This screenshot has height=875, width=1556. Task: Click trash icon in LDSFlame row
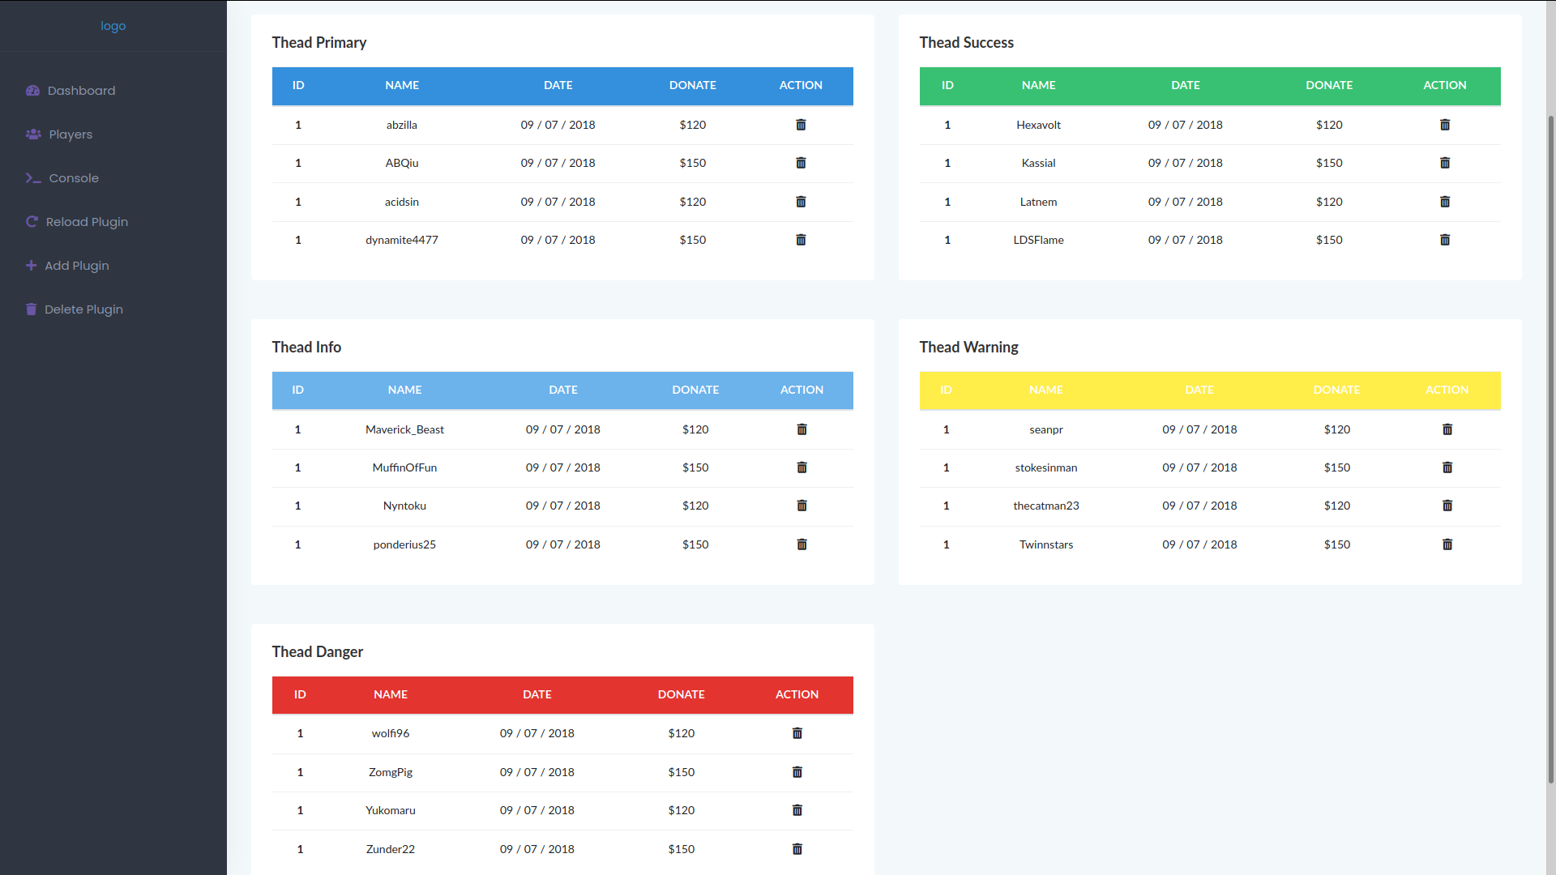[x=1444, y=240]
